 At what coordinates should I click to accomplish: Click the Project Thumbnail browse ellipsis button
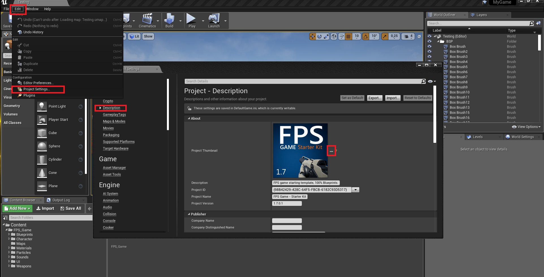point(331,151)
